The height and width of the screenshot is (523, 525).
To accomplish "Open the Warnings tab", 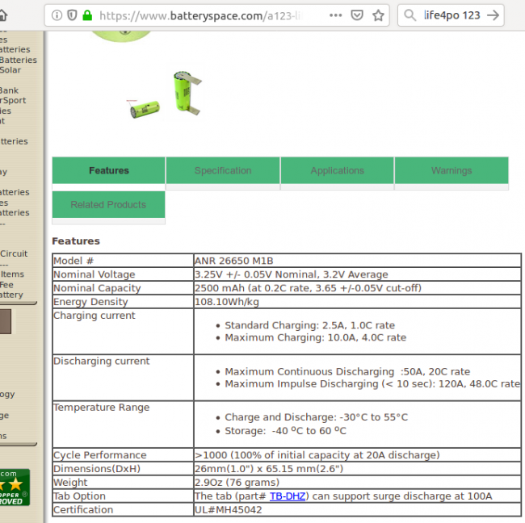I will (x=451, y=170).
